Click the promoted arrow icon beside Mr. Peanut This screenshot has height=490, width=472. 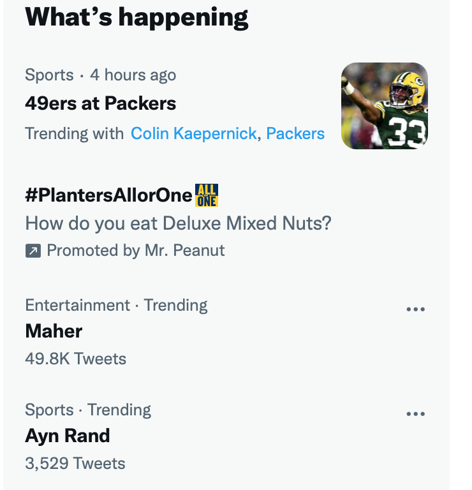[33, 251]
